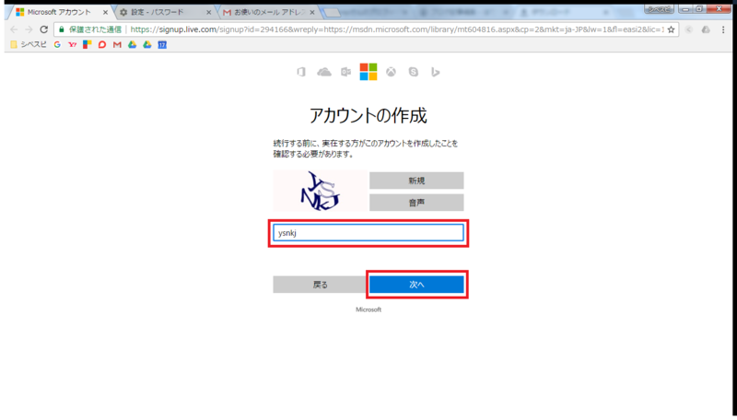This screenshot has height=420, width=737.
Task: Open the first Google Drive bookmark
Action: pyautogui.click(x=132, y=44)
